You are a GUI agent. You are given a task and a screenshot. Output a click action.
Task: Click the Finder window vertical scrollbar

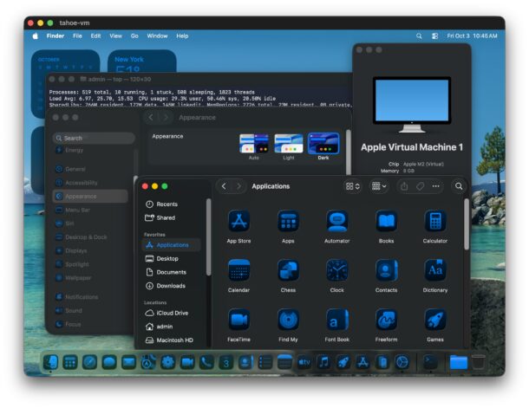pyautogui.click(x=467, y=224)
